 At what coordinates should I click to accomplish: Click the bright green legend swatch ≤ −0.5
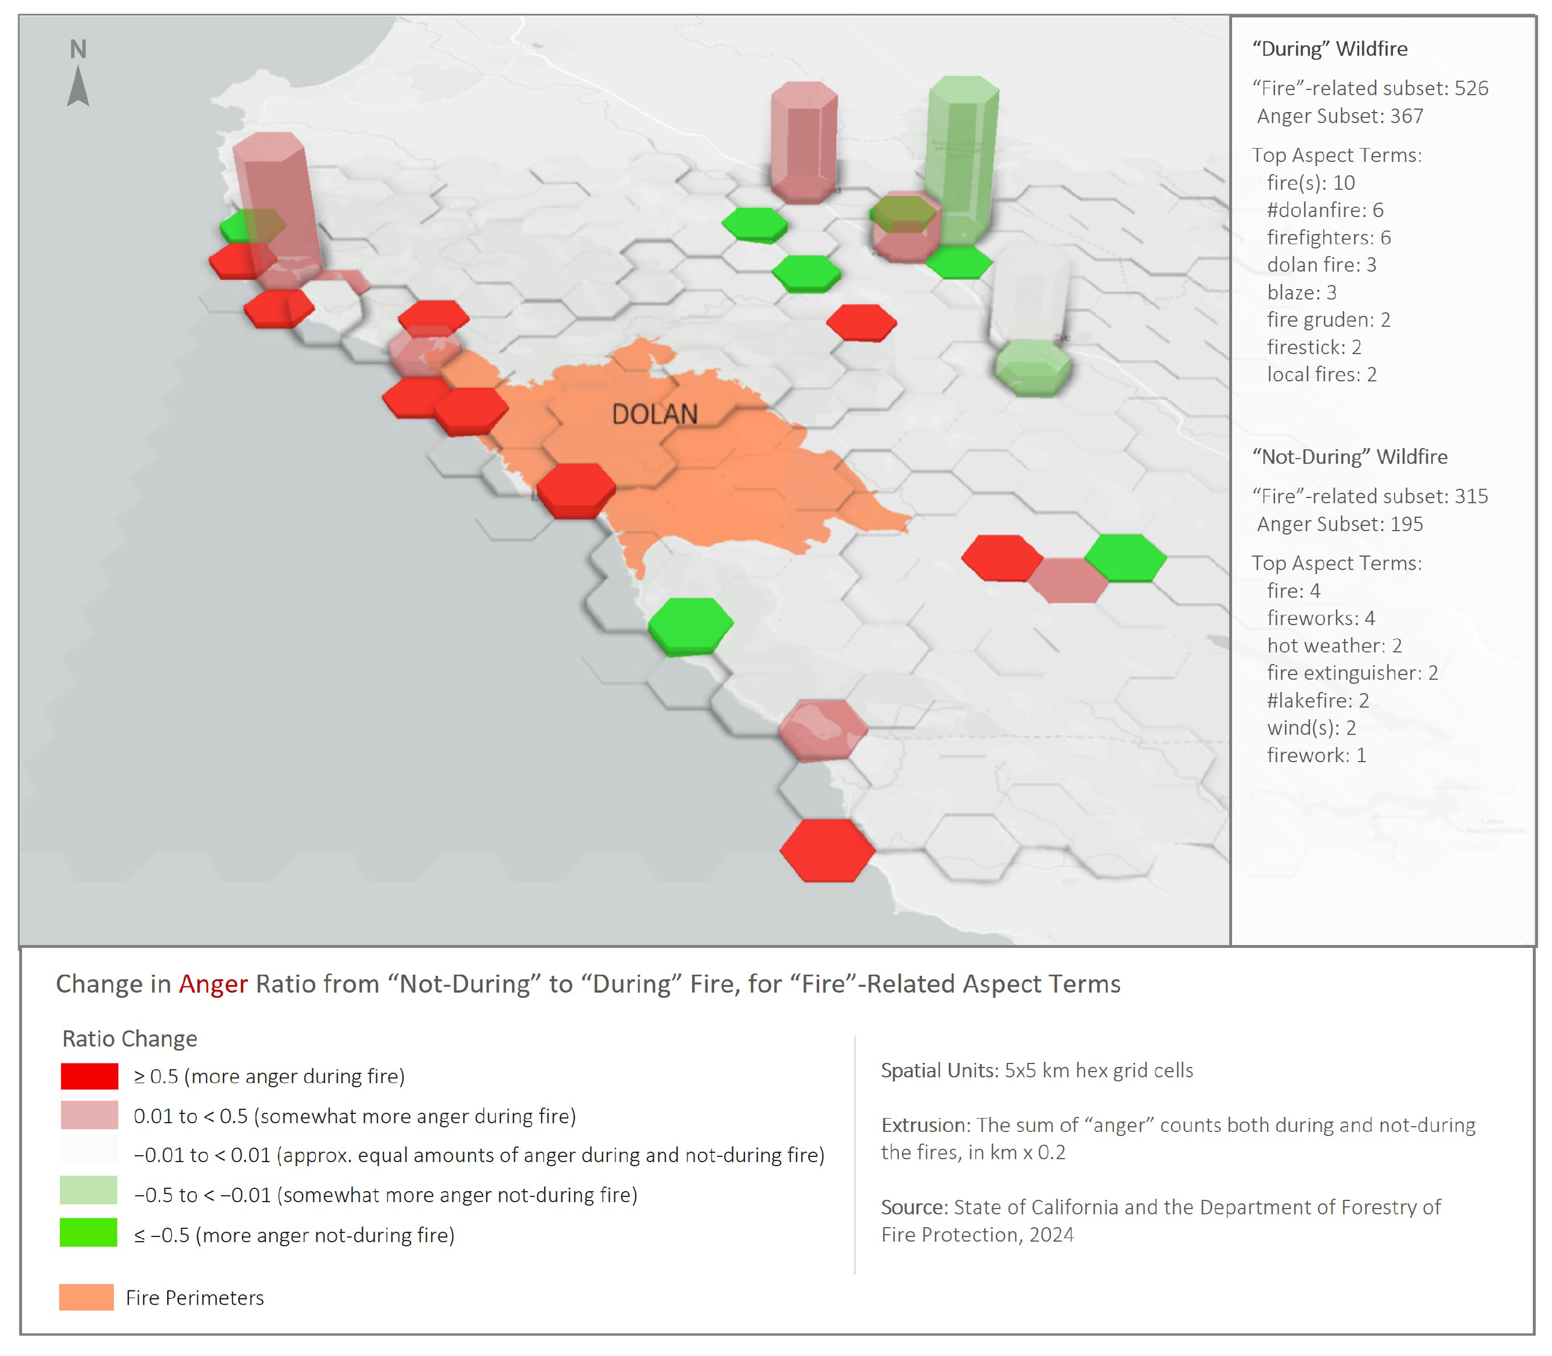tap(89, 1232)
